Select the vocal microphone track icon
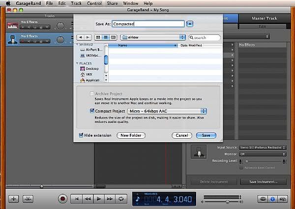Viewport: 295px width, 209px height. click(13, 39)
